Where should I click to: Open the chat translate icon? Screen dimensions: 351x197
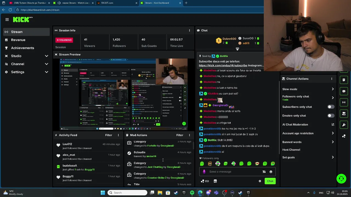click(264, 172)
